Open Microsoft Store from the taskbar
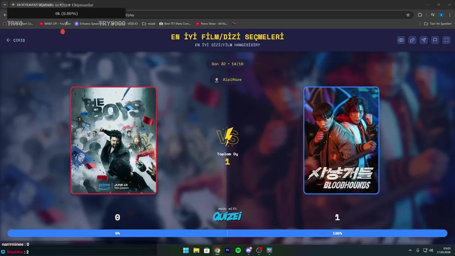 [x=207, y=250]
